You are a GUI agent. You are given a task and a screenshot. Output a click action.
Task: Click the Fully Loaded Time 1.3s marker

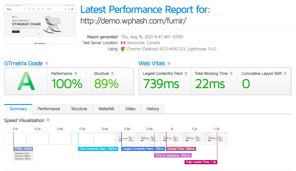click(201, 162)
